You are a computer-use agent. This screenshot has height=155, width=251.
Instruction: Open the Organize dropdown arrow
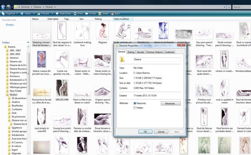click(x=17, y=14)
